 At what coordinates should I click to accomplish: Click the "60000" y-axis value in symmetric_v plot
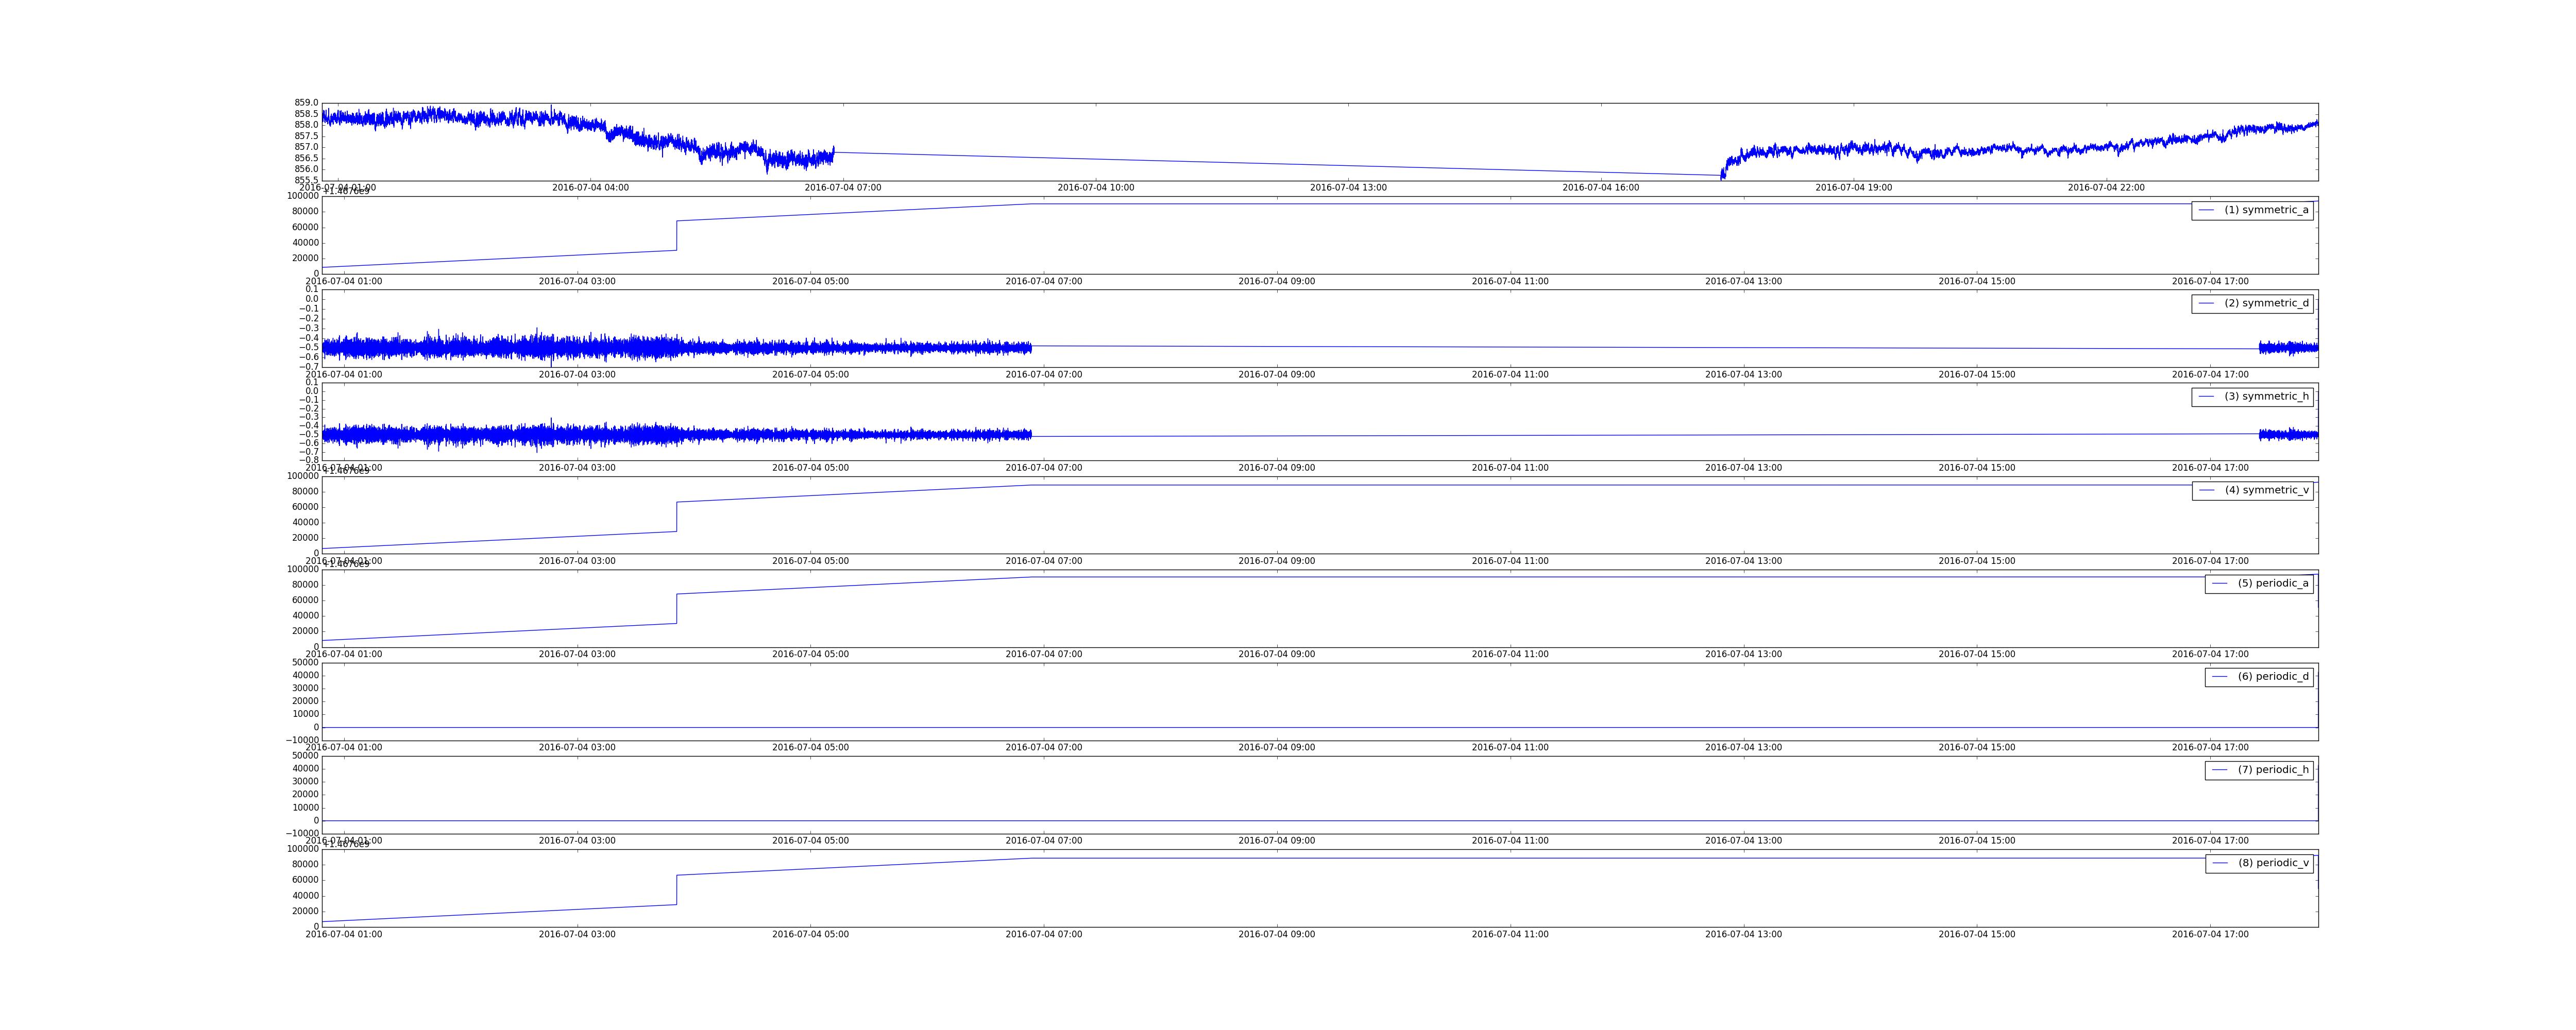(x=304, y=507)
